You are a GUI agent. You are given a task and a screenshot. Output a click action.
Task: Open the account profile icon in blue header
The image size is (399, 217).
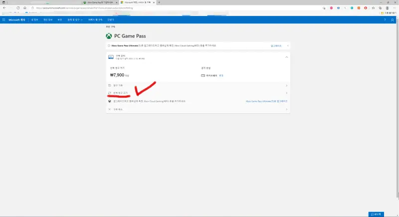click(x=392, y=20)
